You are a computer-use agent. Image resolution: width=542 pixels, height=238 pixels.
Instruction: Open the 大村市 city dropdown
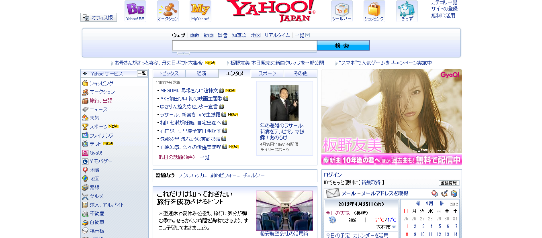[x=394, y=227]
